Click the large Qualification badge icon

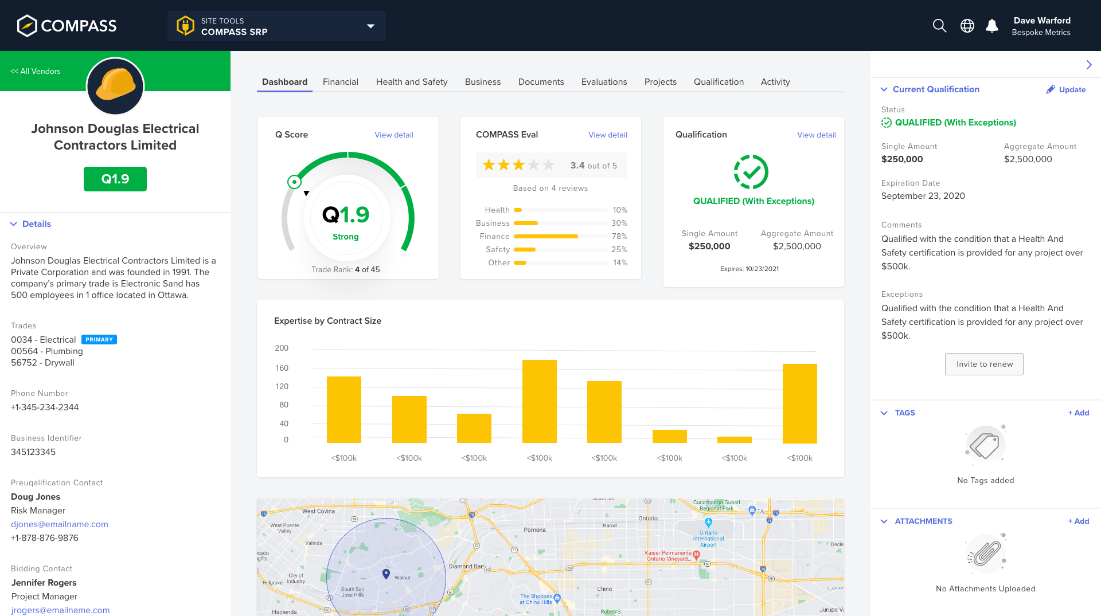coord(751,172)
